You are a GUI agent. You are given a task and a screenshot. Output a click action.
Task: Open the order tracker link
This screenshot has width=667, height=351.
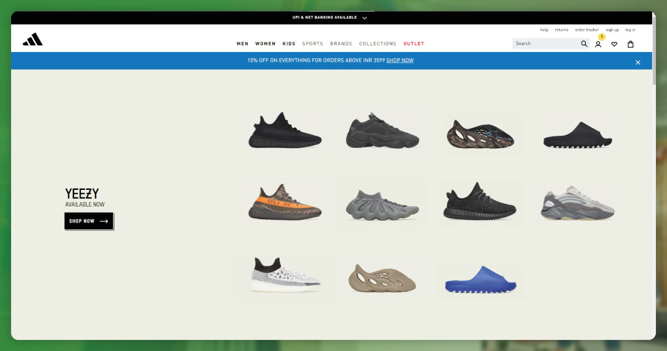point(587,30)
